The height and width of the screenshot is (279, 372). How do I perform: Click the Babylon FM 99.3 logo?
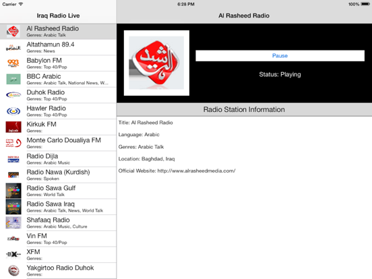click(13, 63)
